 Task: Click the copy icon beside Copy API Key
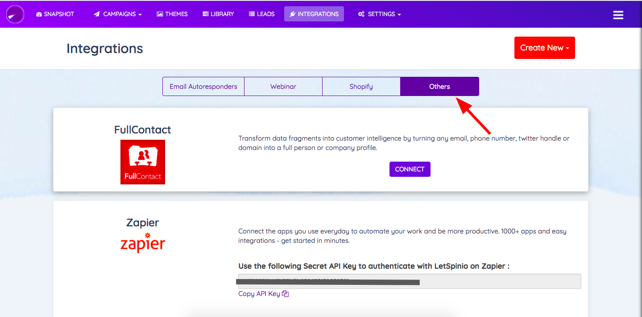[x=286, y=294]
